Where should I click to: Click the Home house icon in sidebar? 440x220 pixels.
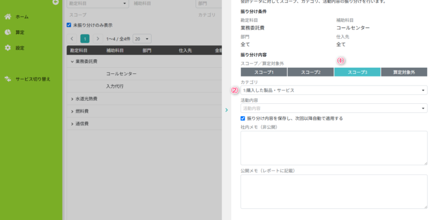coord(8,16)
